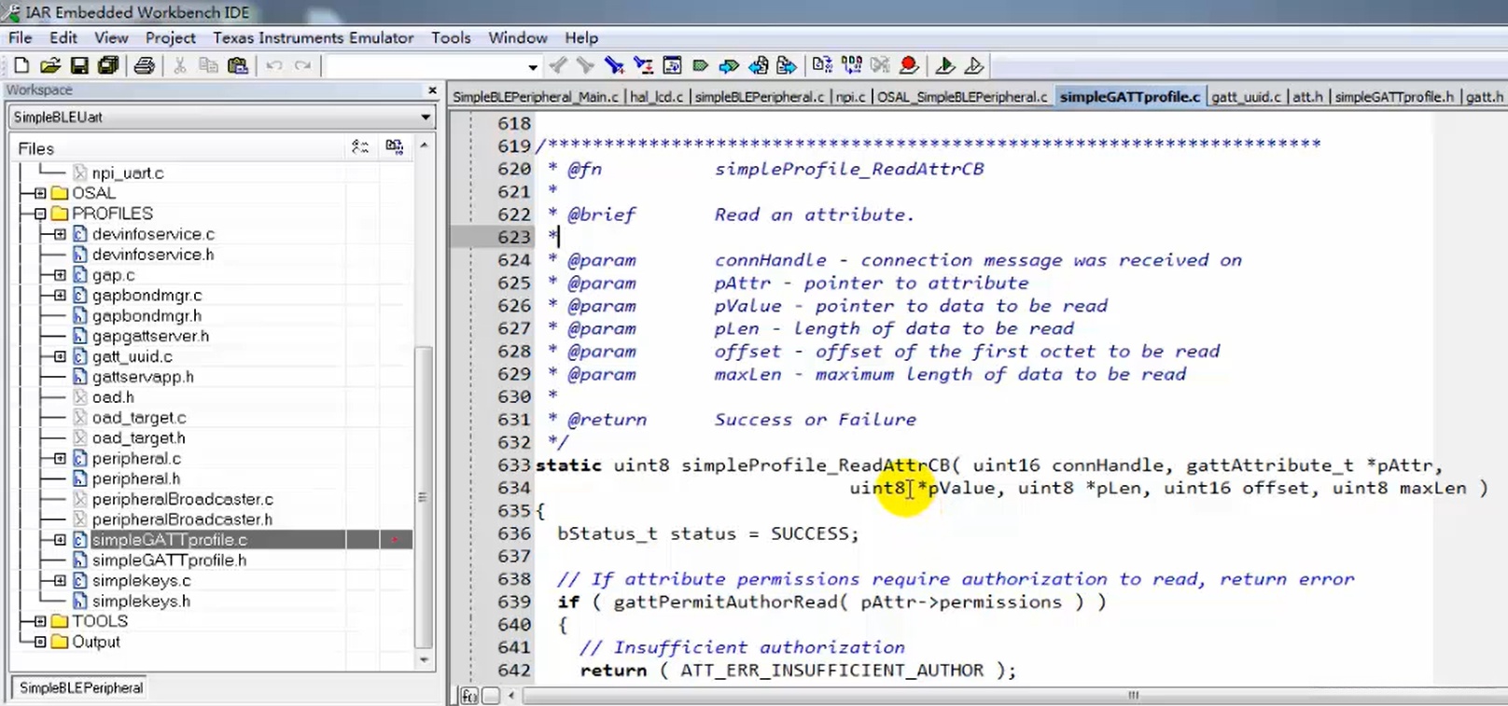The height and width of the screenshot is (706, 1508).
Task: Click line number 636 in the editor gutter
Action: coord(514,533)
